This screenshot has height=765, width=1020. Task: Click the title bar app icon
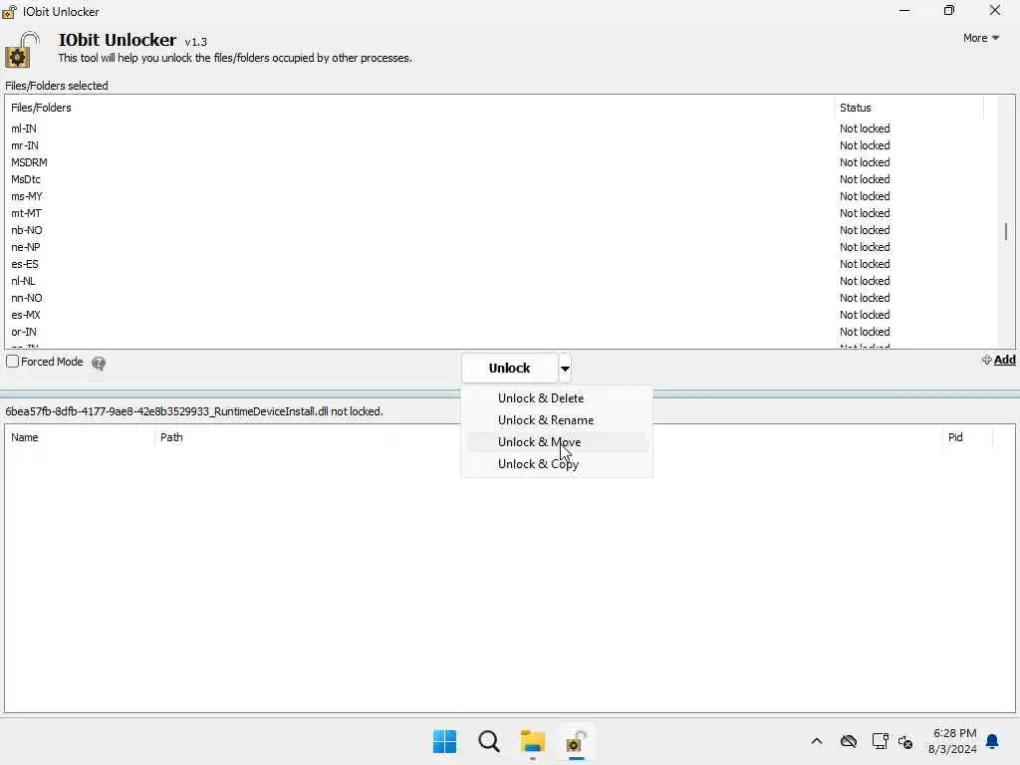[x=9, y=11]
